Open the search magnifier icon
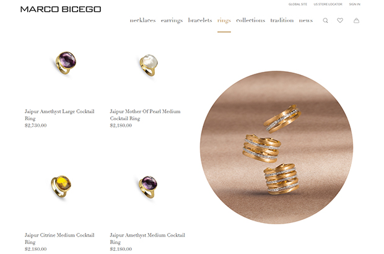 point(325,20)
